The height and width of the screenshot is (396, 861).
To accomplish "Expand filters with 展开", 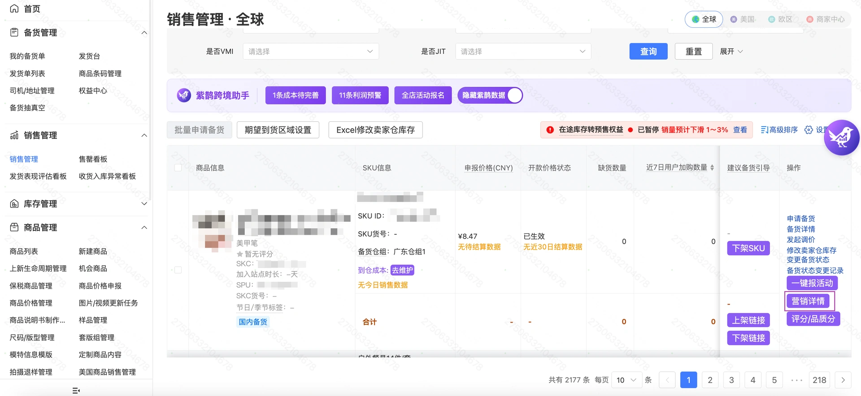I will click(x=731, y=52).
